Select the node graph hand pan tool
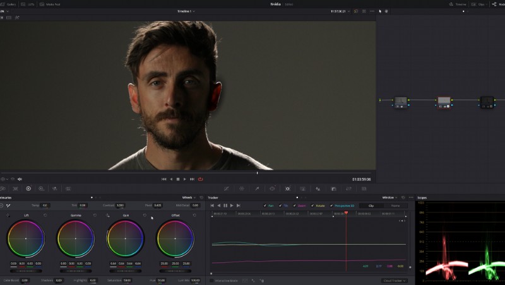505x285 pixels. pos(386,11)
